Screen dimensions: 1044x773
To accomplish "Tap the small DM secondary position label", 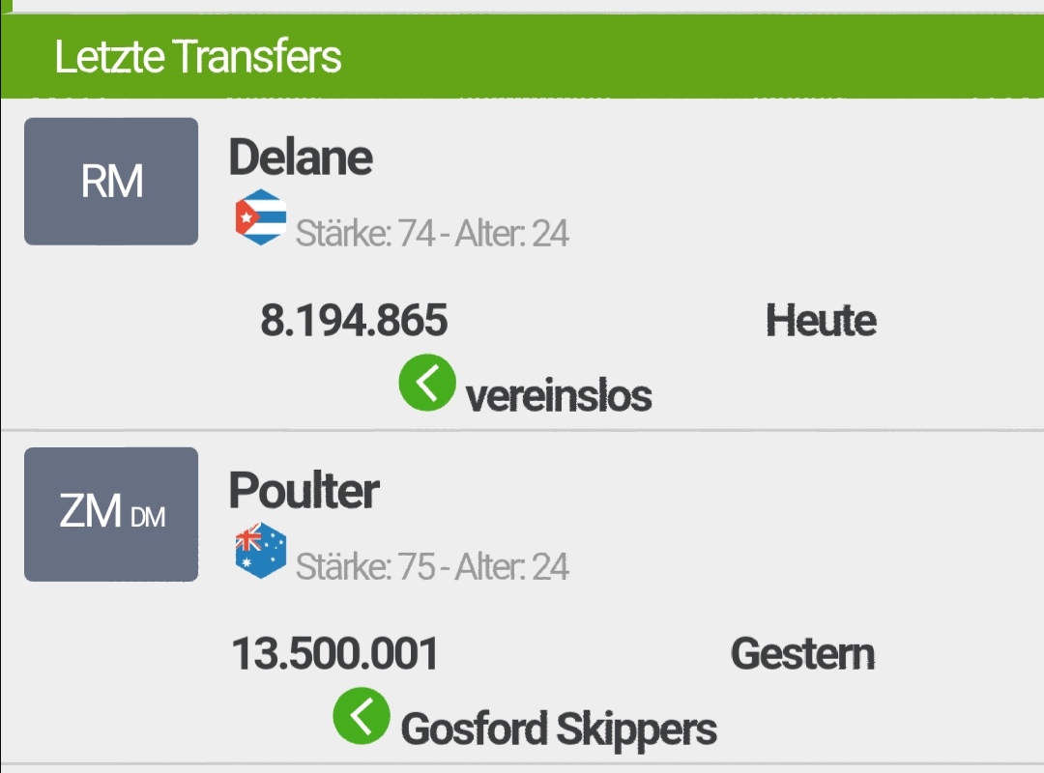I will tap(148, 517).
